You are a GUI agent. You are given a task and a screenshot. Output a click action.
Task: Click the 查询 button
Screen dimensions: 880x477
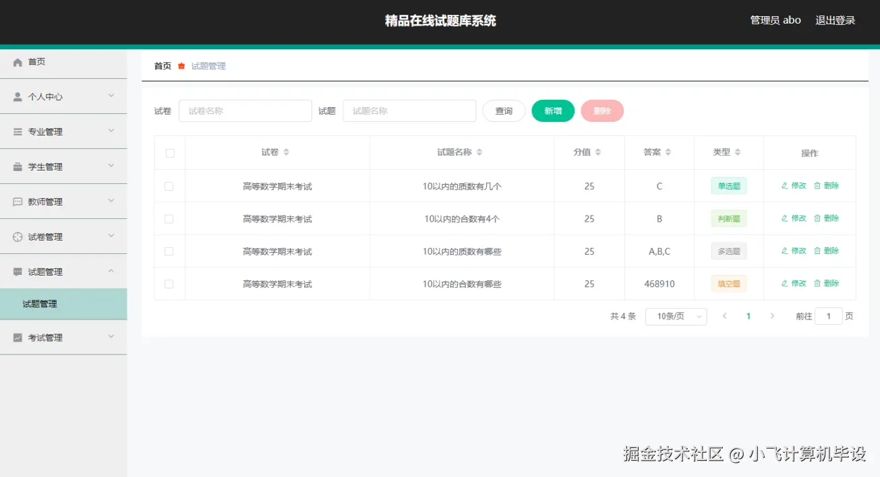point(504,111)
